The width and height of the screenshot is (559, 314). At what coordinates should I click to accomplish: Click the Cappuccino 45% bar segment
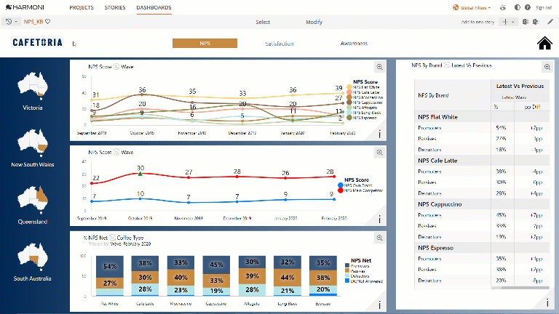tap(216, 265)
